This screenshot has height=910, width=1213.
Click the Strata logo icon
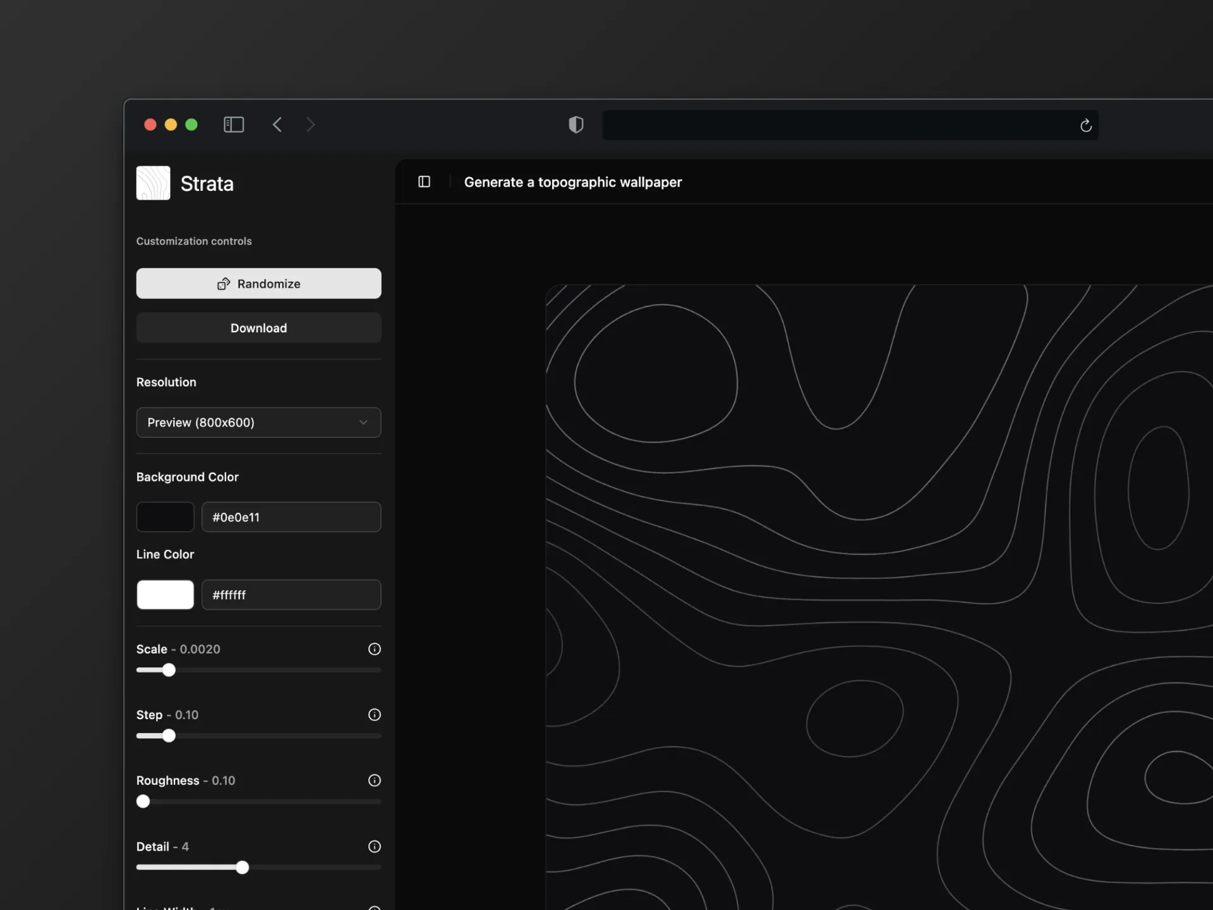[153, 183]
